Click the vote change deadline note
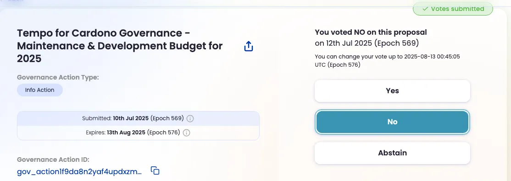The height and width of the screenshot is (181, 511). click(x=387, y=61)
